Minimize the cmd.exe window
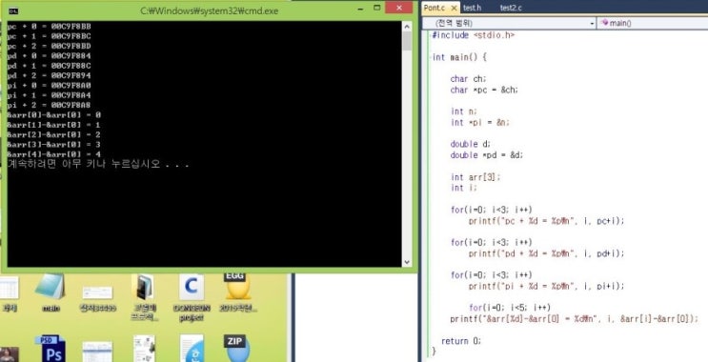708x362 pixels. pos(361,8)
